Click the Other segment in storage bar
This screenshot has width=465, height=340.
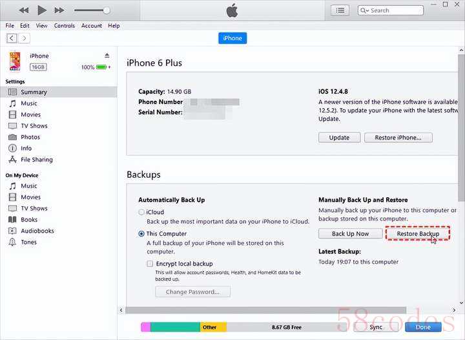[x=213, y=327]
